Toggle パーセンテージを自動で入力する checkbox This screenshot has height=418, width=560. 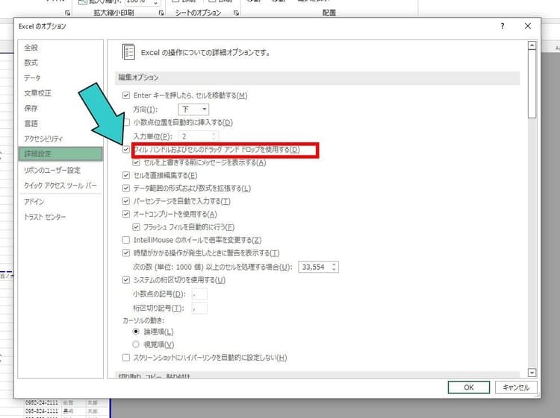(126, 201)
